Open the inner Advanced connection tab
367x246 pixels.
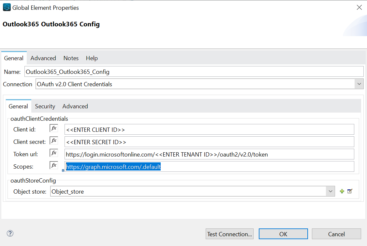tap(75, 106)
